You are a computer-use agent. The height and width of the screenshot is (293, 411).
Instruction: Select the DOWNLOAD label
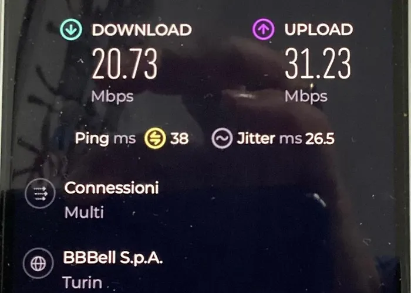click(x=142, y=30)
